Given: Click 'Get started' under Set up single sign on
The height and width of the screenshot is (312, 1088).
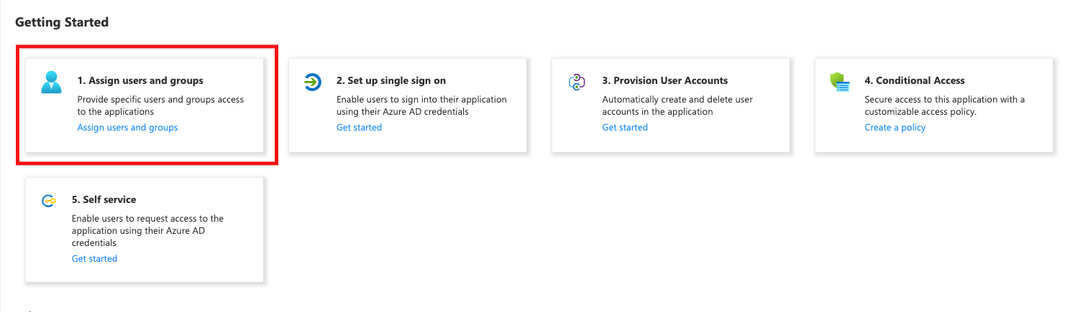Looking at the screenshot, I should click(x=359, y=128).
